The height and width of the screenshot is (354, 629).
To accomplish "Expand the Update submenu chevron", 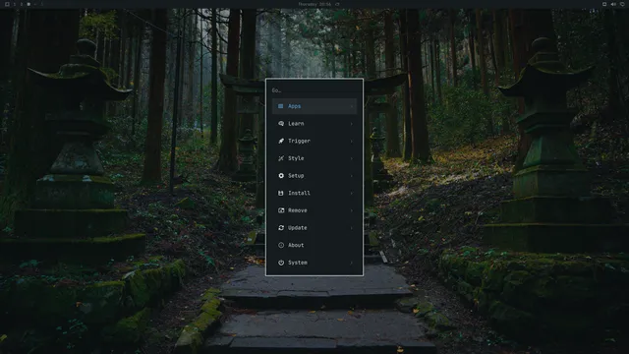I will click(352, 227).
